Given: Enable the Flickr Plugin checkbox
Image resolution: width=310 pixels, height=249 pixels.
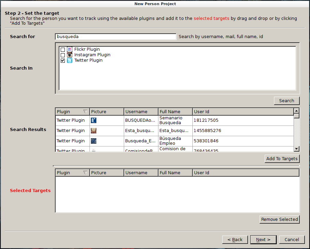Looking at the screenshot, I should pyautogui.click(x=63, y=50).
